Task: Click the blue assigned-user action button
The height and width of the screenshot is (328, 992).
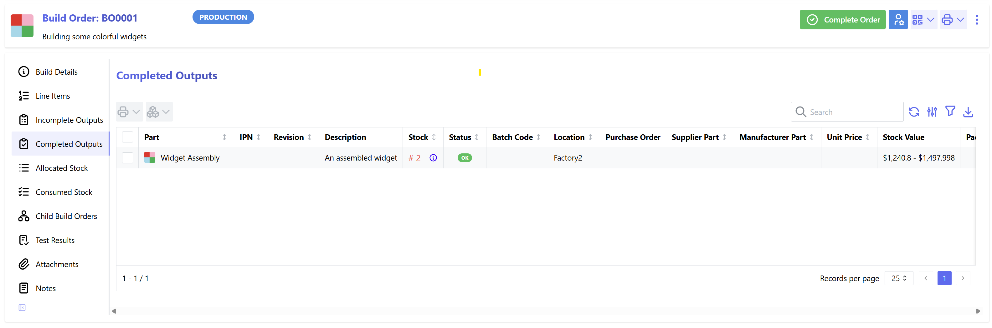Action: 898,20
